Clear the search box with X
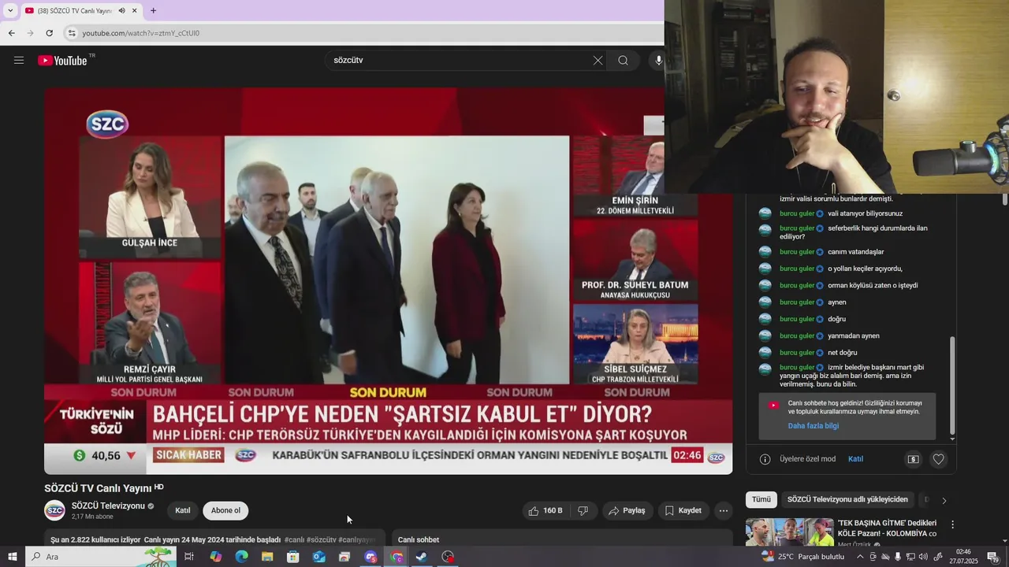This screenshot has width=1009, height=567. [598, 61]
